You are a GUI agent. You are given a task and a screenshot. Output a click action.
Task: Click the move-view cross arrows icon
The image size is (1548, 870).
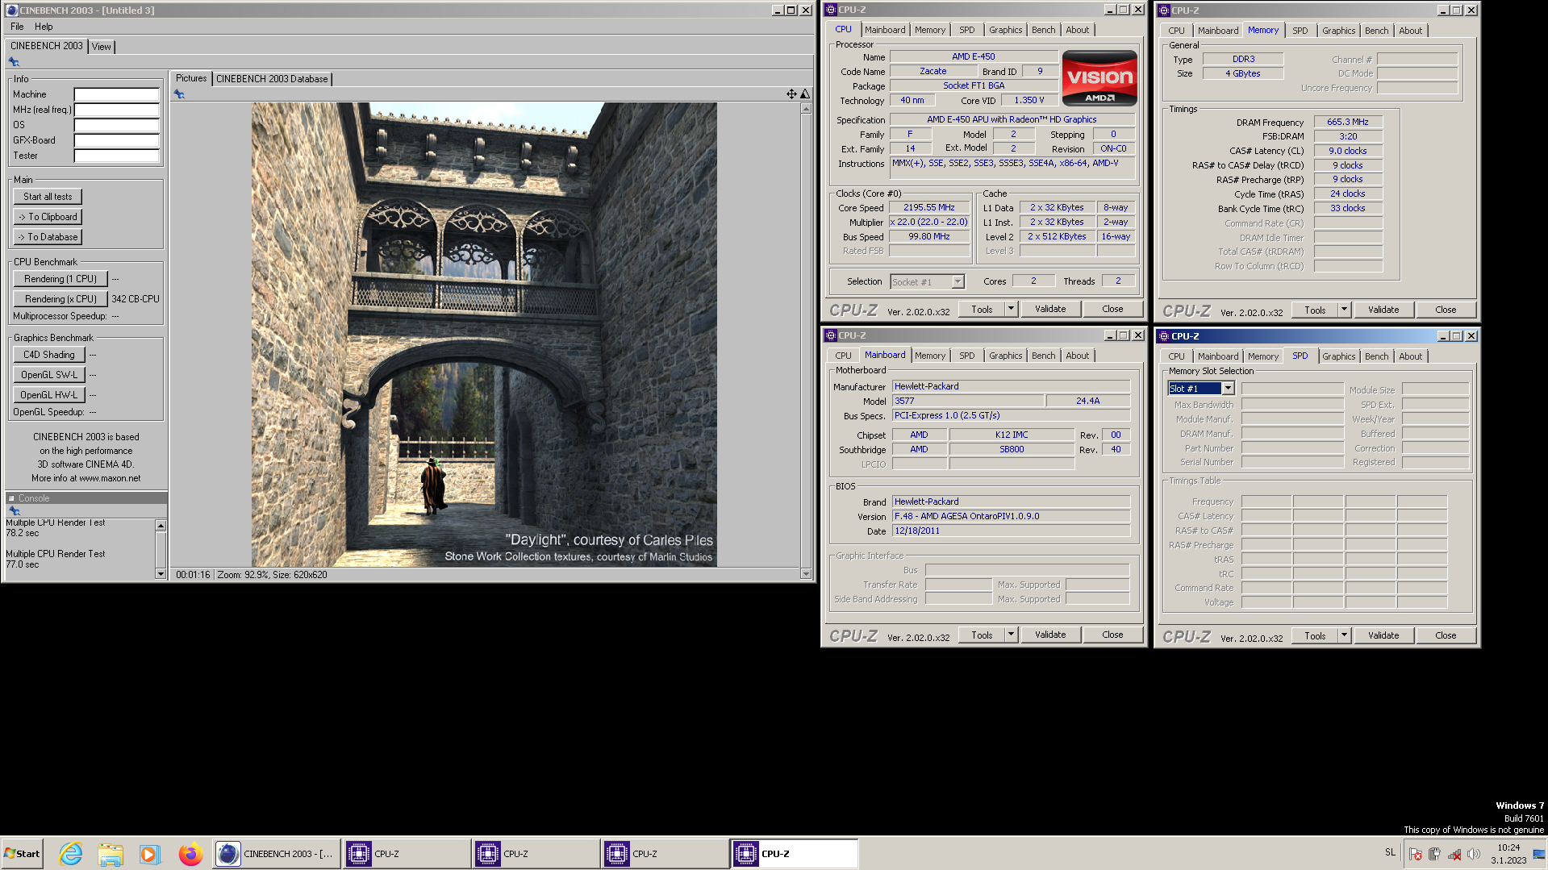click(x=791, y=94)
